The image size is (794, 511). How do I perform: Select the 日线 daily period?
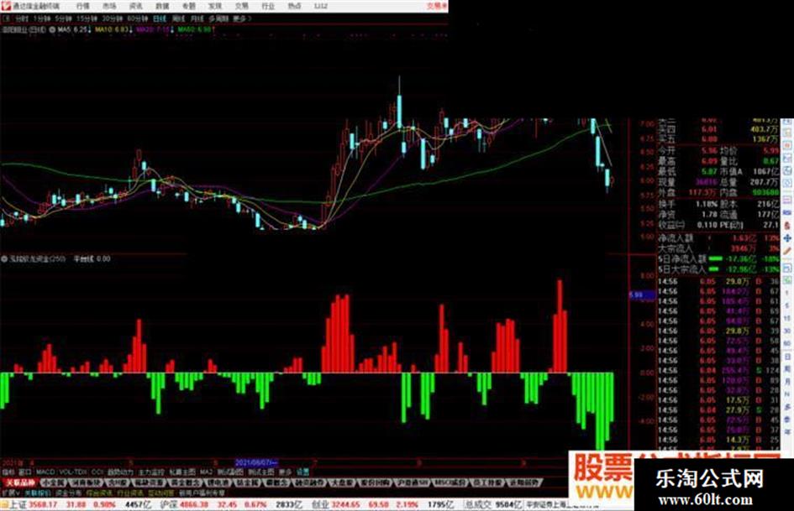click(x=160, y=18)
